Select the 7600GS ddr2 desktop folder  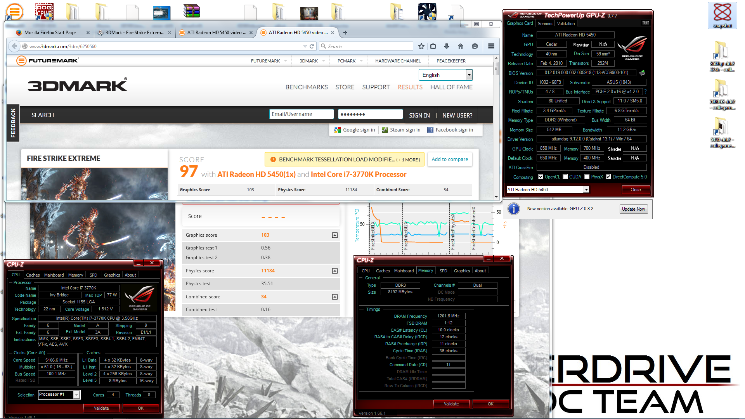(722, 94)
